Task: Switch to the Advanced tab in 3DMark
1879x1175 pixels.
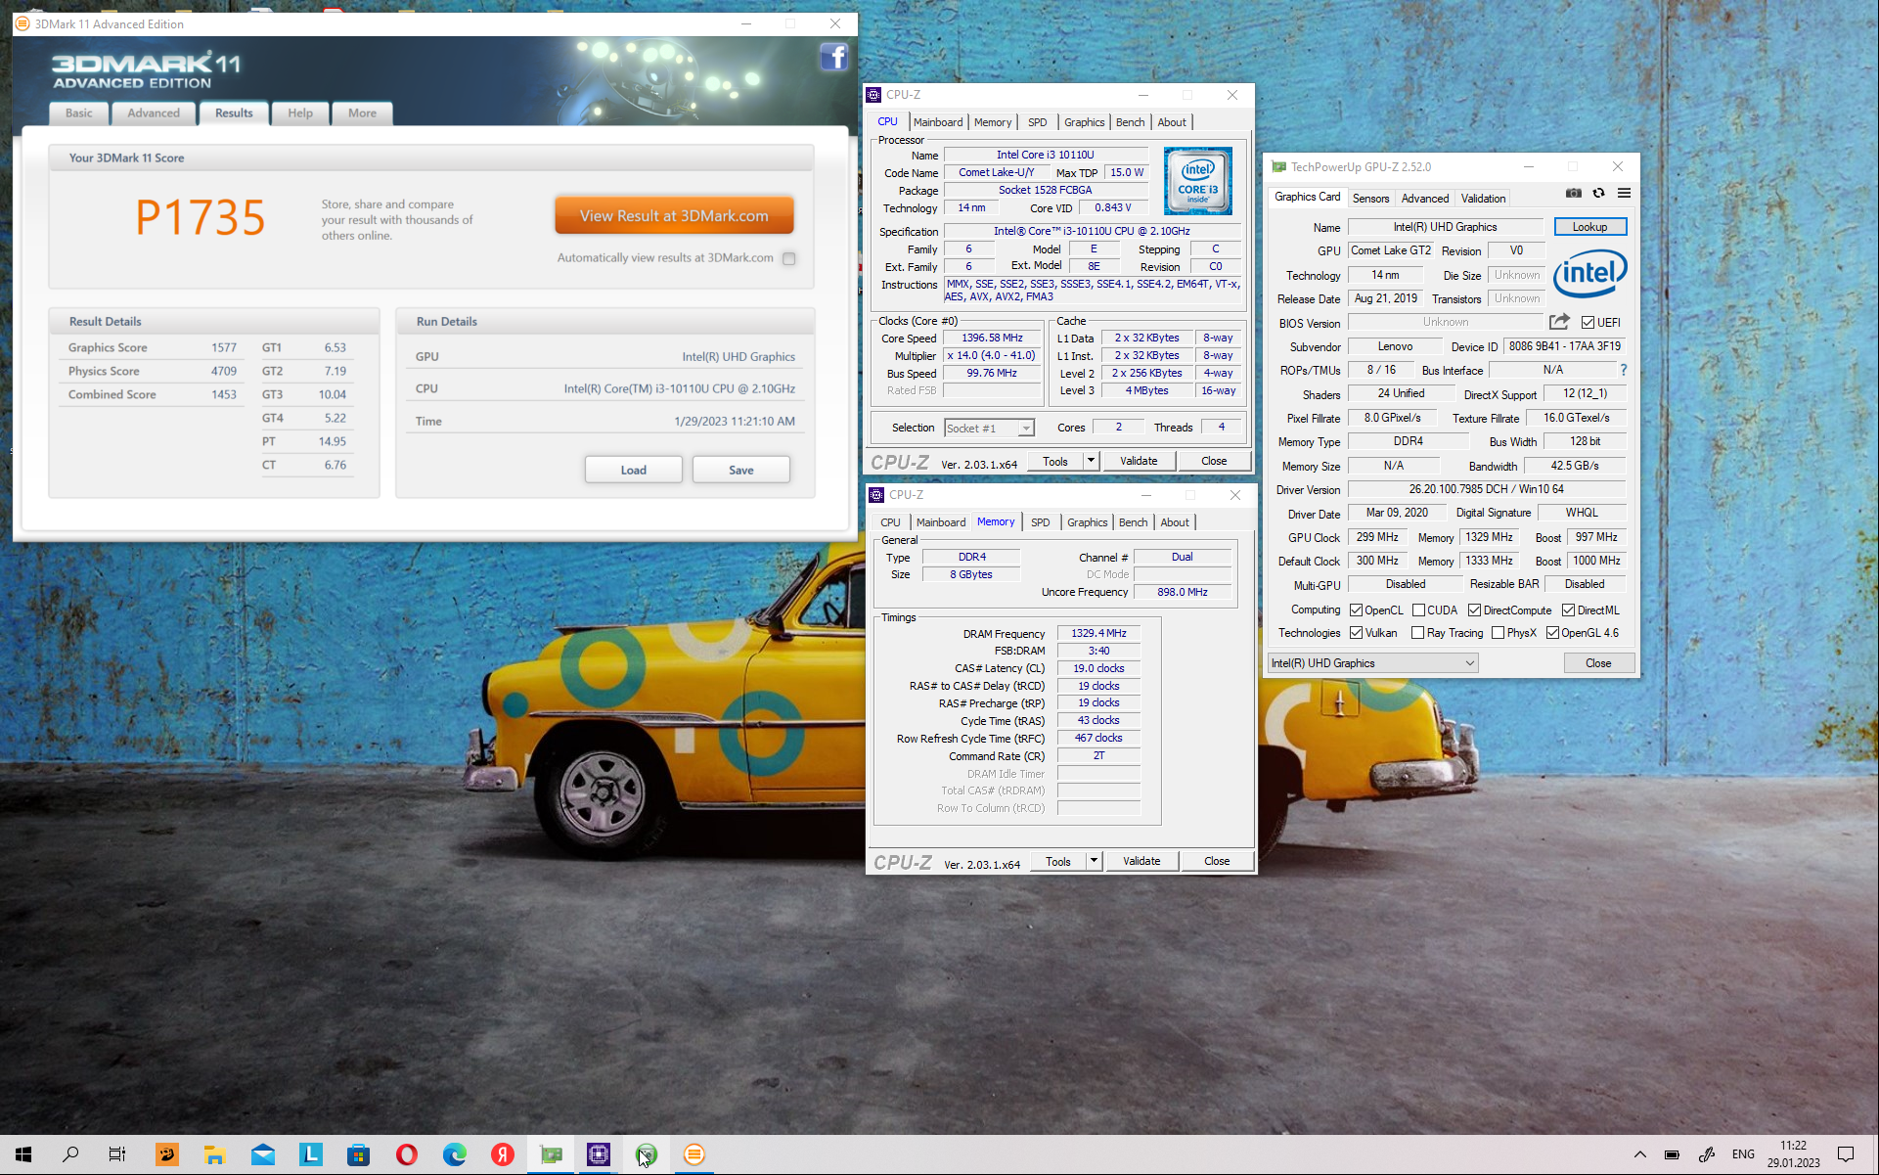Action: point(154,113)
